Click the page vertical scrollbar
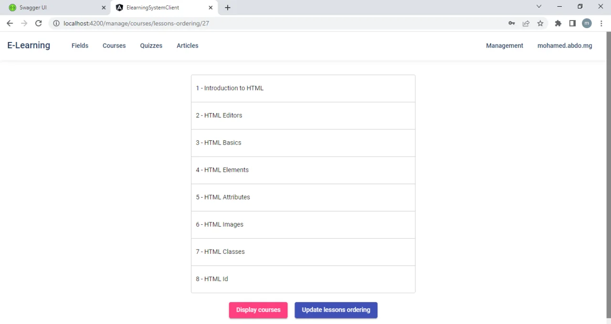The image size is (611, 324). pyautogui.click(x=609, y=175)
